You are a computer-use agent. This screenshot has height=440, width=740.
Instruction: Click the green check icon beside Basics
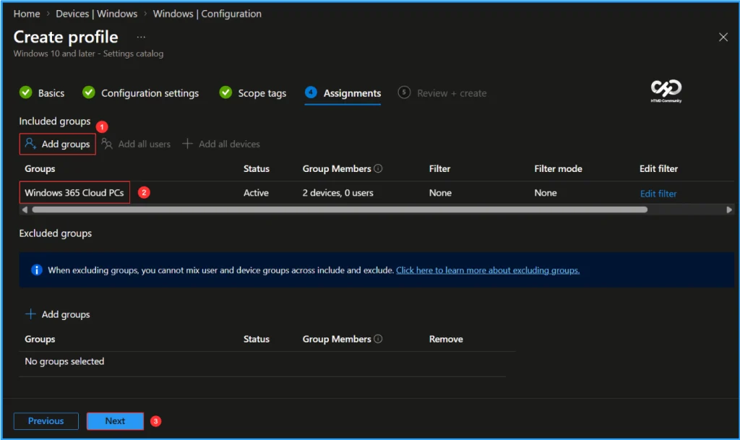(25, 92)
